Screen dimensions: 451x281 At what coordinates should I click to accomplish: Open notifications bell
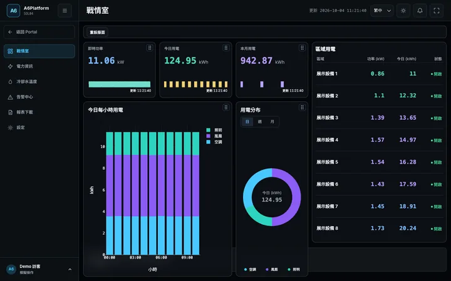pos(420,11)
